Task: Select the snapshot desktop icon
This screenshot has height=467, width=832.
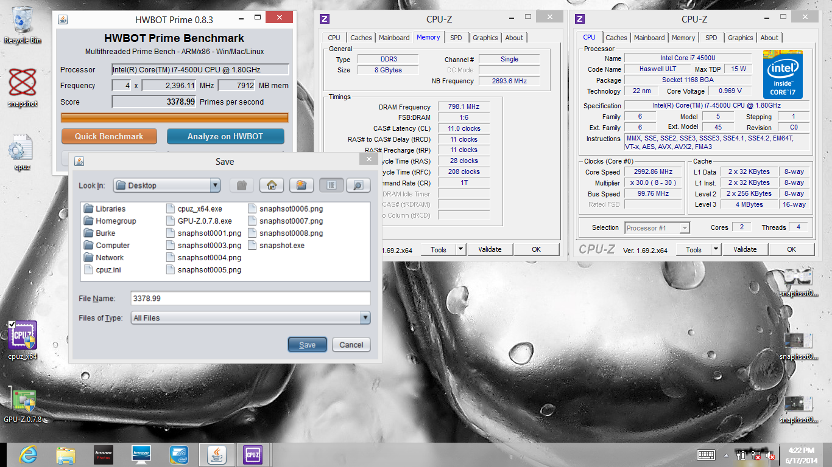Action: click(x=23, y=88)
